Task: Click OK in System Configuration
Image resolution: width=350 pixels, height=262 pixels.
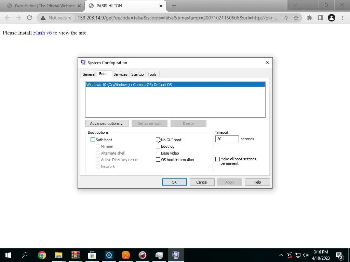Action: [x=174, y=182]
